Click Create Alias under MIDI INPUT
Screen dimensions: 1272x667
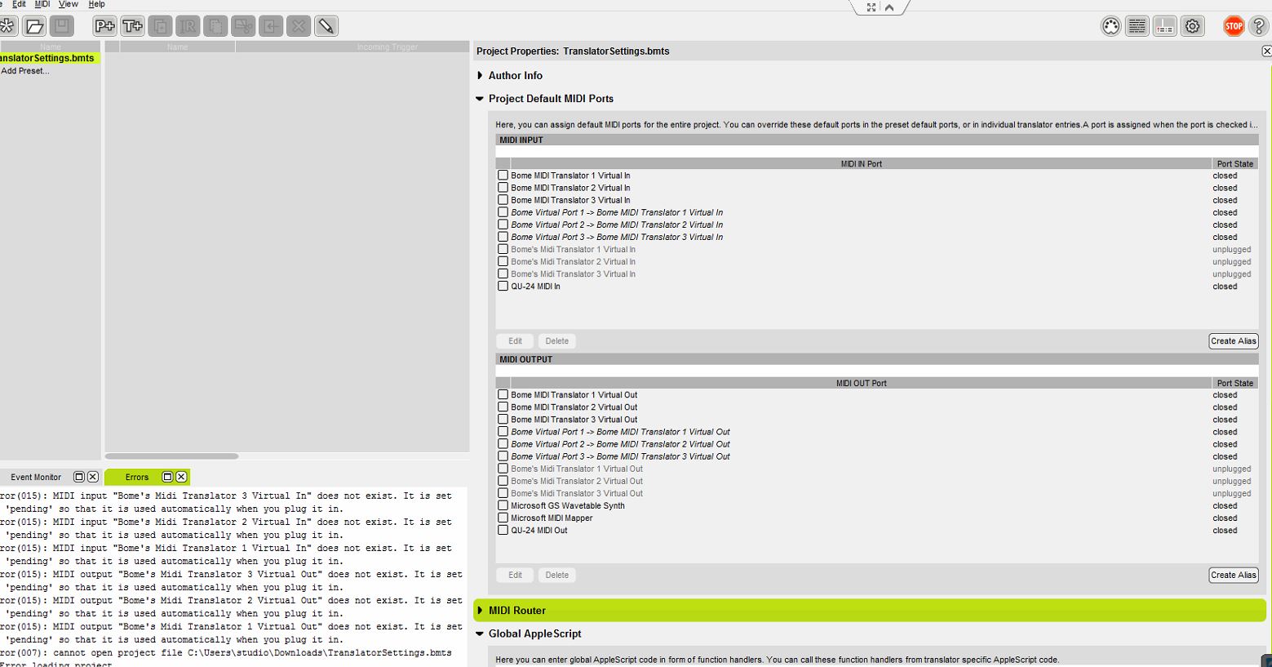1234,341
